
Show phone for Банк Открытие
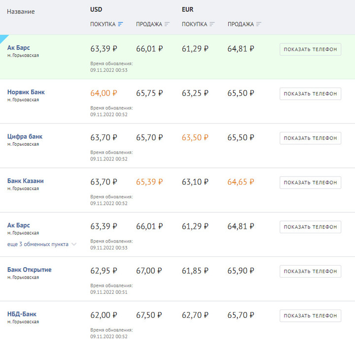click(311, 271)
